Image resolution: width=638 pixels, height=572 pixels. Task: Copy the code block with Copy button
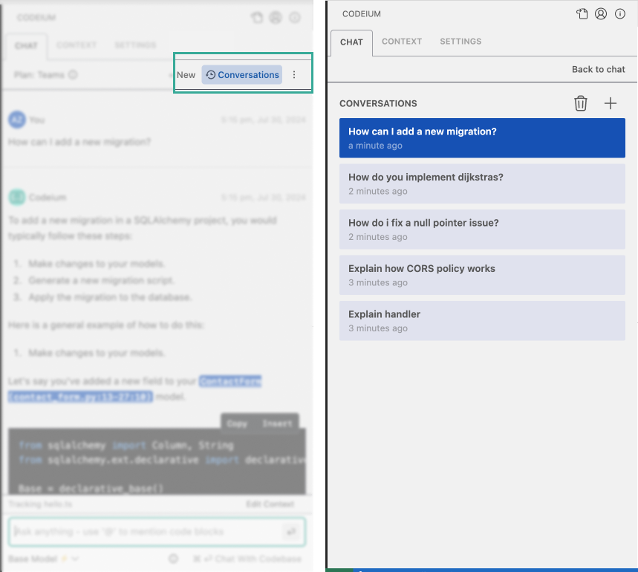pos(237,423)
